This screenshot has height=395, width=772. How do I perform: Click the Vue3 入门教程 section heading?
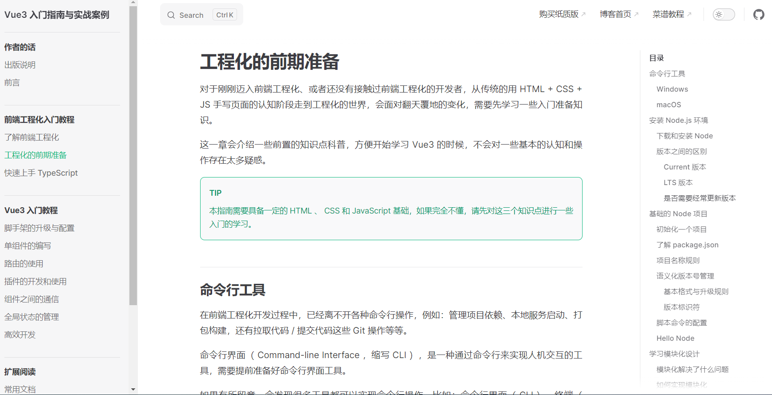[31, 210]
